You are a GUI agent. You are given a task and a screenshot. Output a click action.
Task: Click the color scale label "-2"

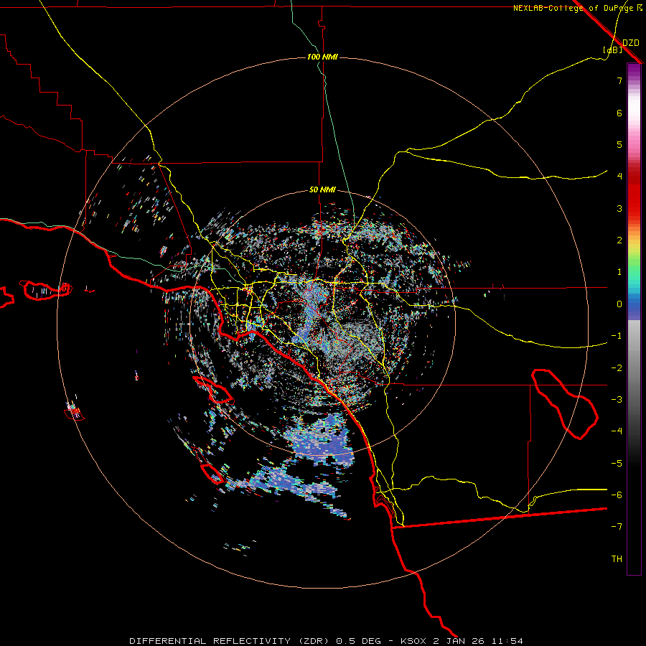pos(617,368)
